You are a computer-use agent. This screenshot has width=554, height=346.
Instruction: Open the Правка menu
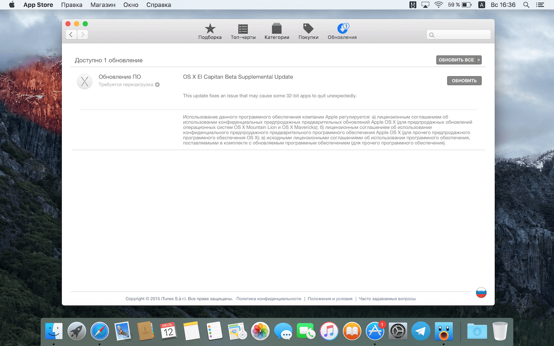click(72, 5)
